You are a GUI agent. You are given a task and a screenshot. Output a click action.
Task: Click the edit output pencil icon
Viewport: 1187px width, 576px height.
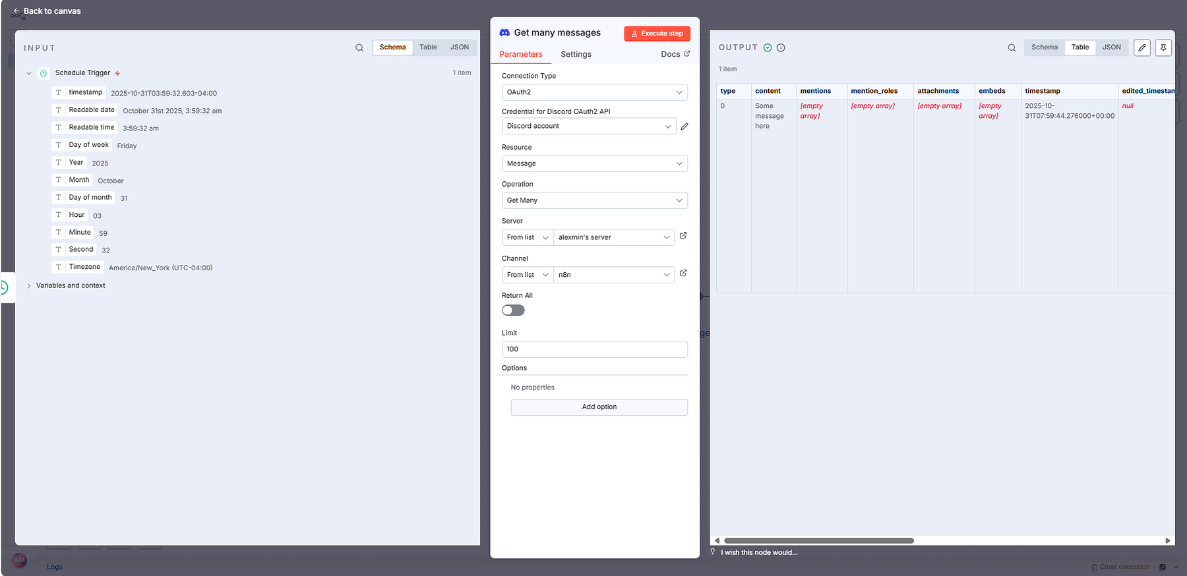1142,47
